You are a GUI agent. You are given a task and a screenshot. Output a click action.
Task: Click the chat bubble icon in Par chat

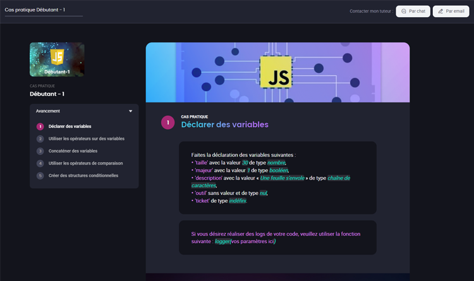[x=404, y=11]
